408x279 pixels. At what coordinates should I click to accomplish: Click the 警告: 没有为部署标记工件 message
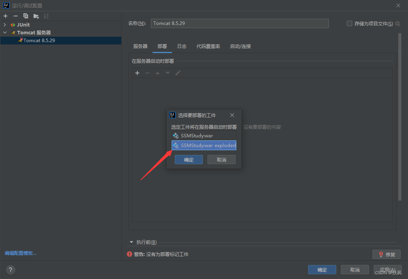click(161, 254)
